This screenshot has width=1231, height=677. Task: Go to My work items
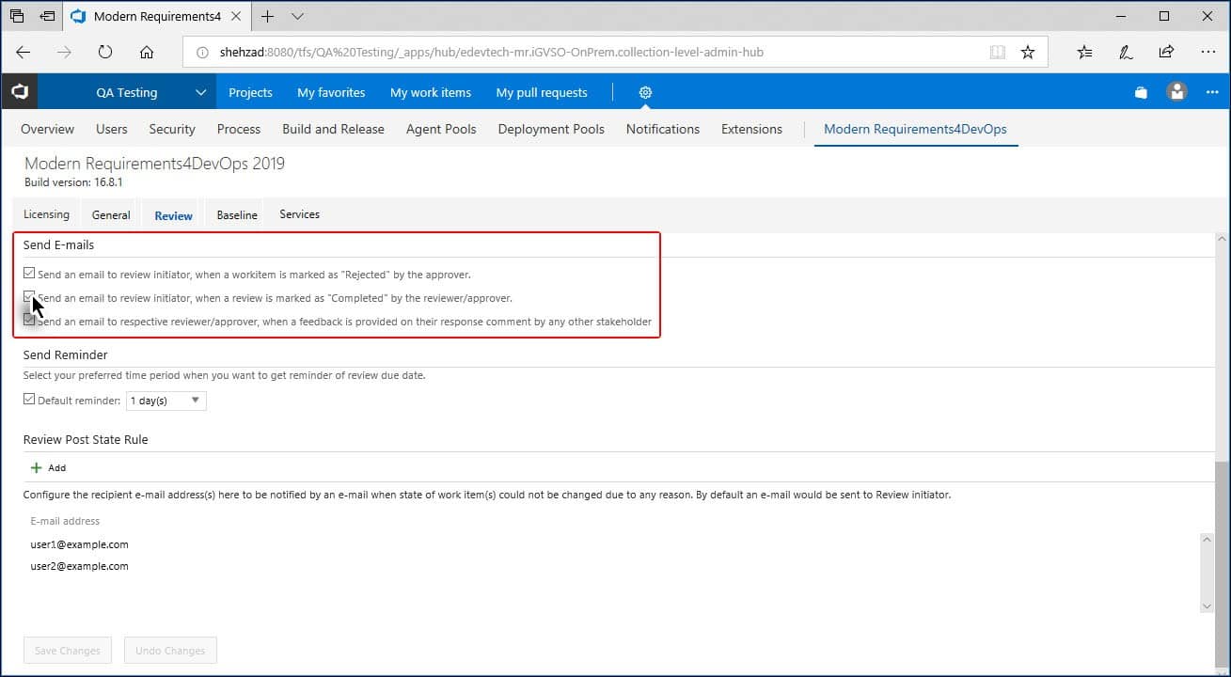431,92
